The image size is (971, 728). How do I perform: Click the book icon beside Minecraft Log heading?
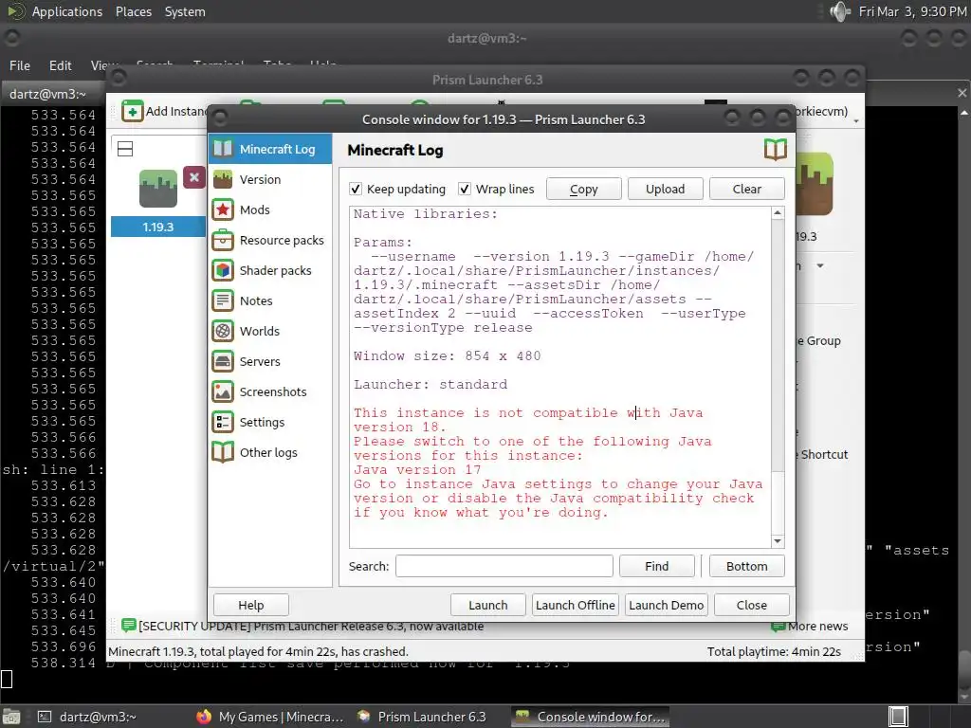click(776, 150)
